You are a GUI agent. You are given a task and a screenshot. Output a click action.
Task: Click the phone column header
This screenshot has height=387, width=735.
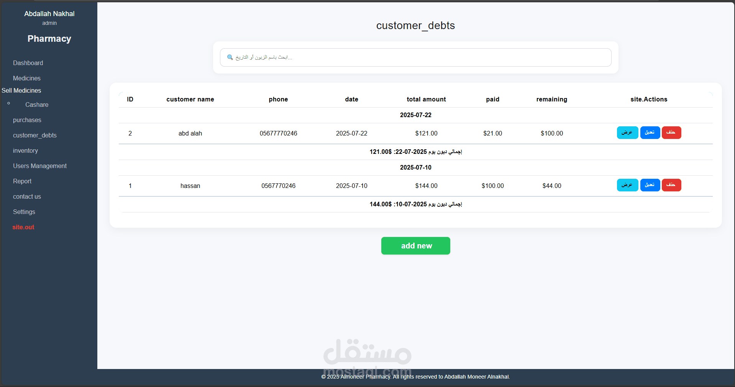coord(278,99)
